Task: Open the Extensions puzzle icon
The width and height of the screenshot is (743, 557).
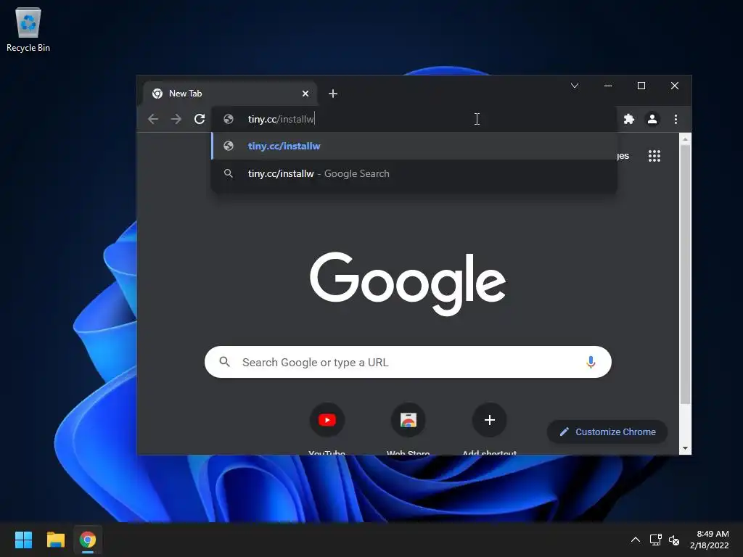Action: [629, 119]
